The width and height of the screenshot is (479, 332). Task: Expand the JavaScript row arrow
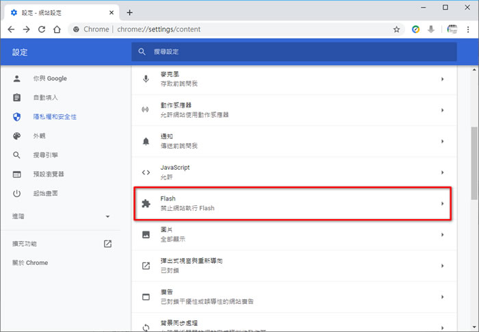tap(442, 173)
